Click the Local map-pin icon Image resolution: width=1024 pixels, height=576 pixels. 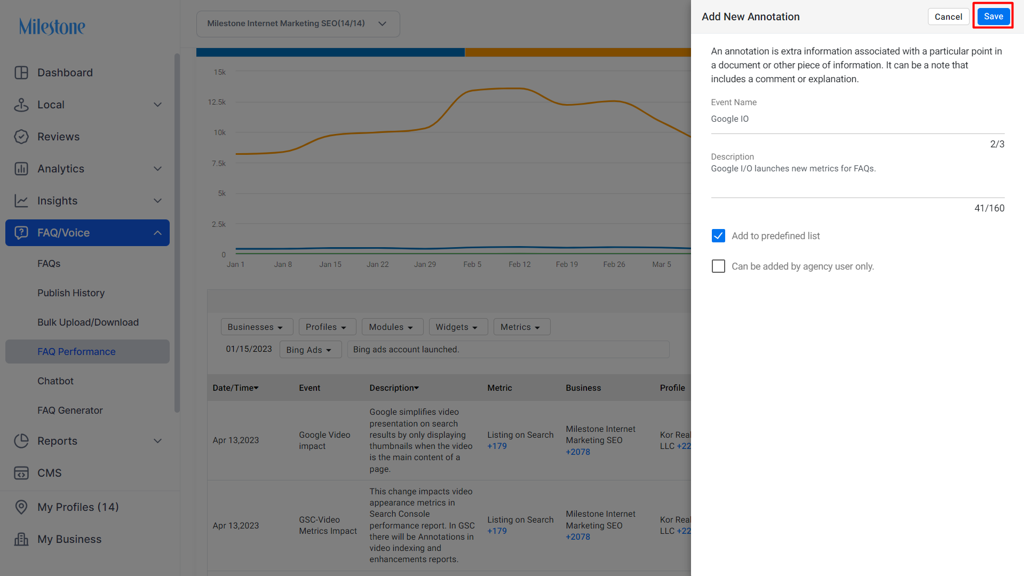click(x=21, y=105)
